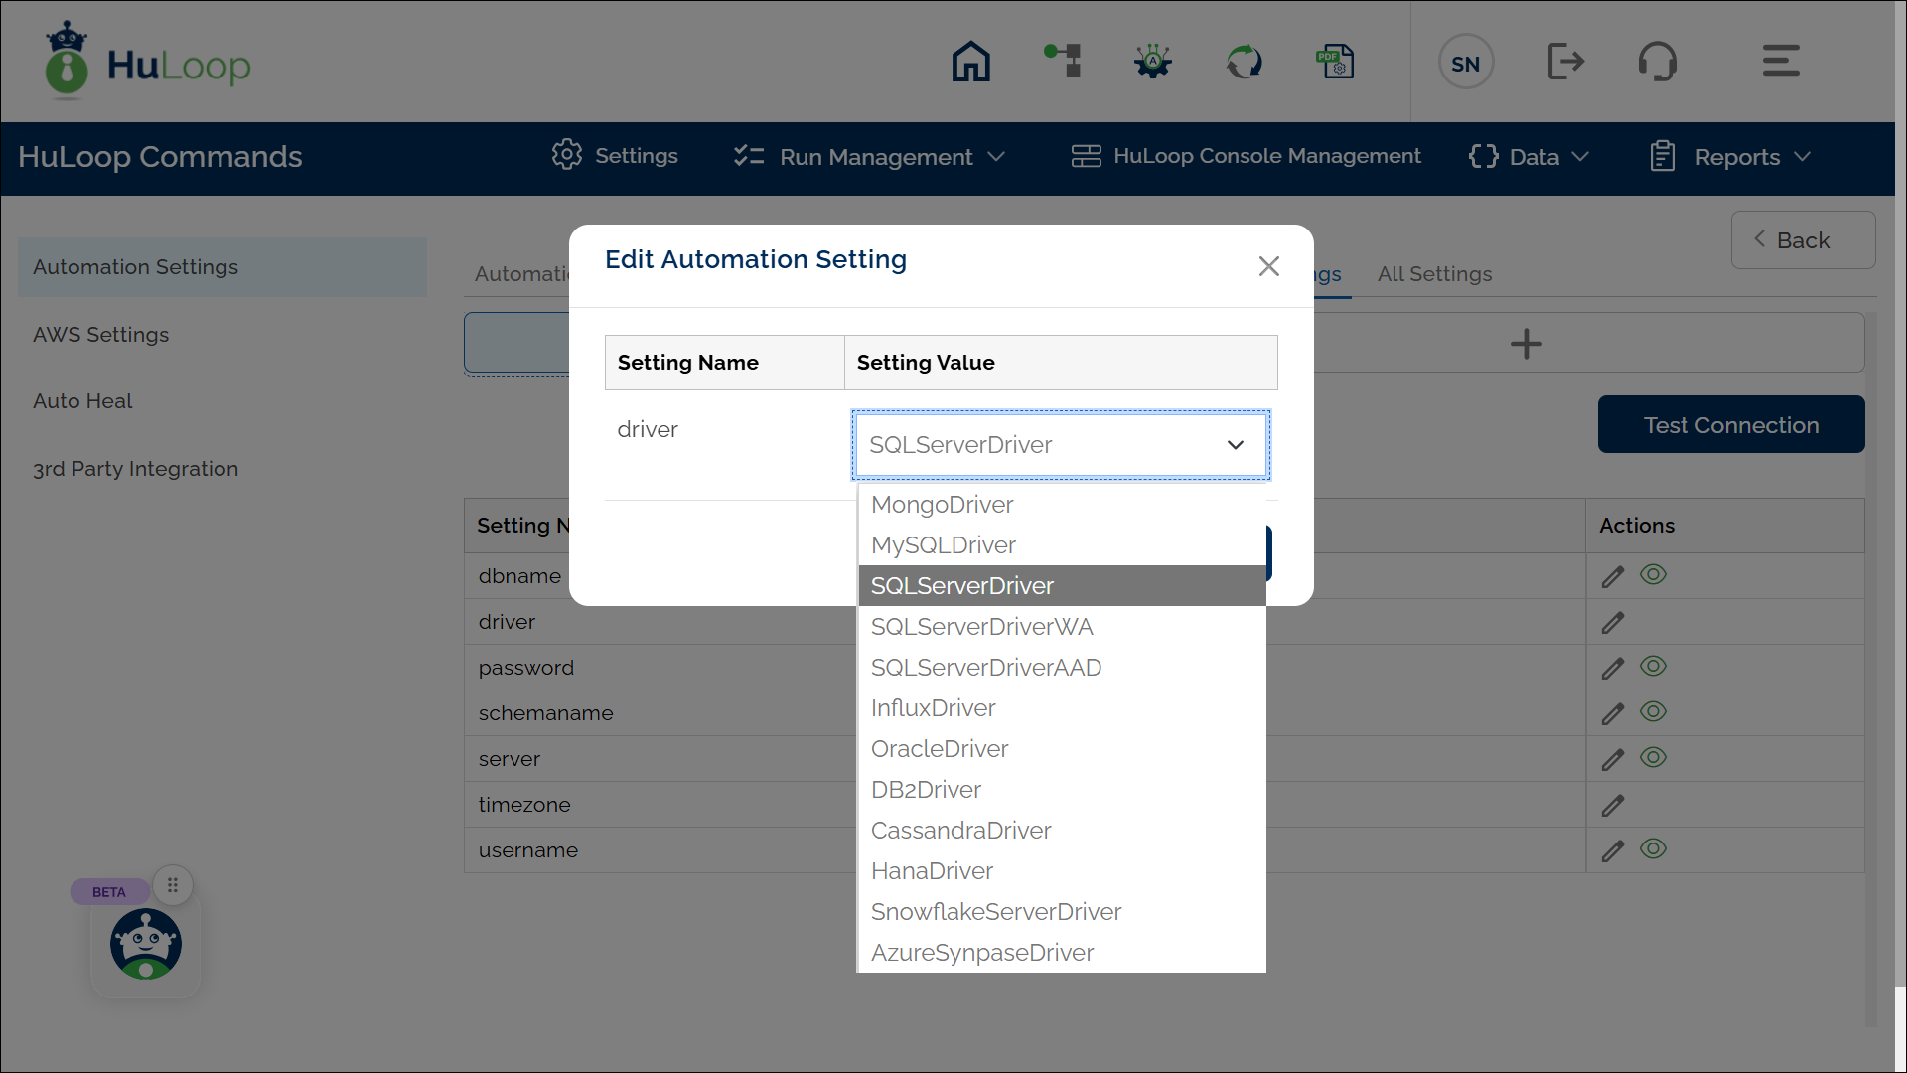The height and width of the screenshot is (1073, 1907).
Task: Click the Back button
Action: 1803,240
